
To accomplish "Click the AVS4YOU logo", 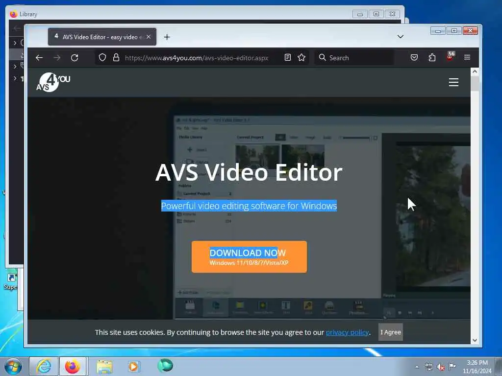I will [53, 82].
